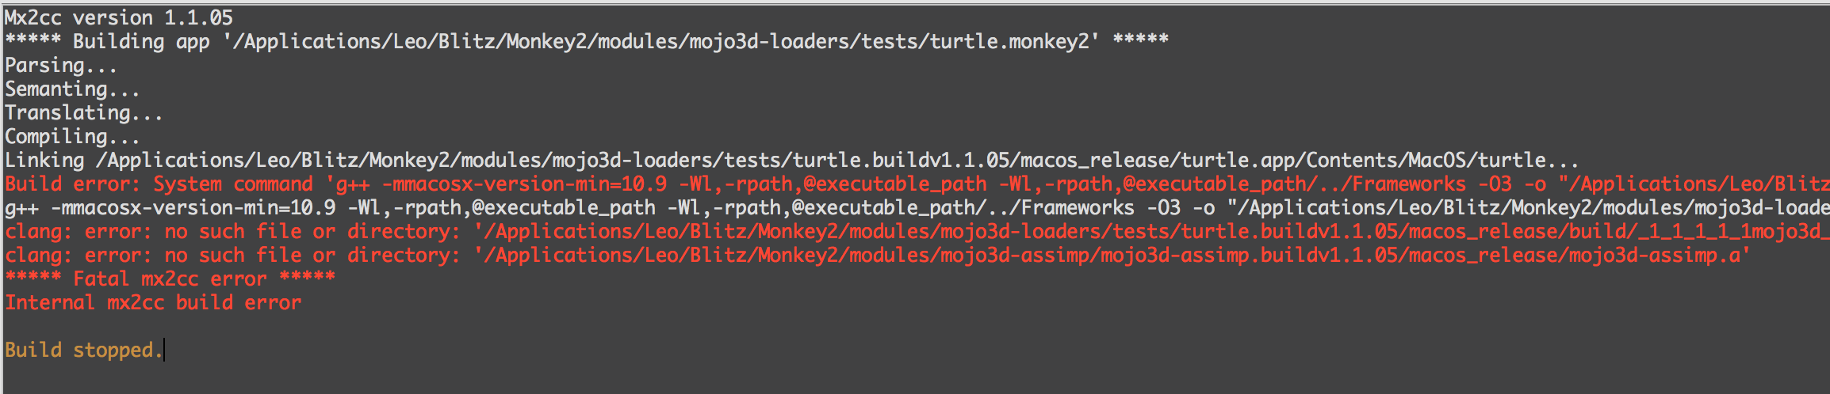
Task: Click the Mx2cc version 1.1.05 line
Action: point(119,17)
